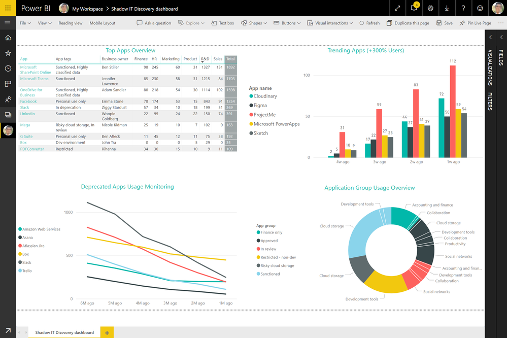This screenshot has height=338, width=507.
Task: Open the Shapes dropdown
Action: tap(254, 23)
